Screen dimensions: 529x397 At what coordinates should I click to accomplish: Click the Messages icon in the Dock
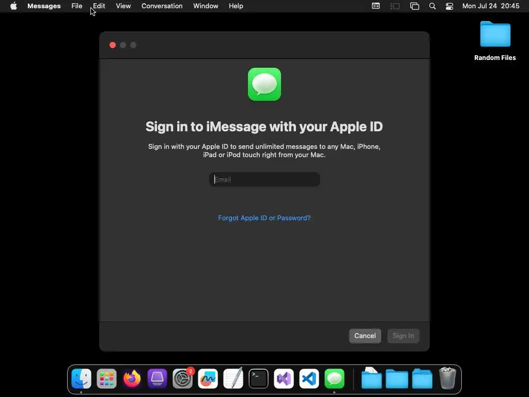[334, 378]
